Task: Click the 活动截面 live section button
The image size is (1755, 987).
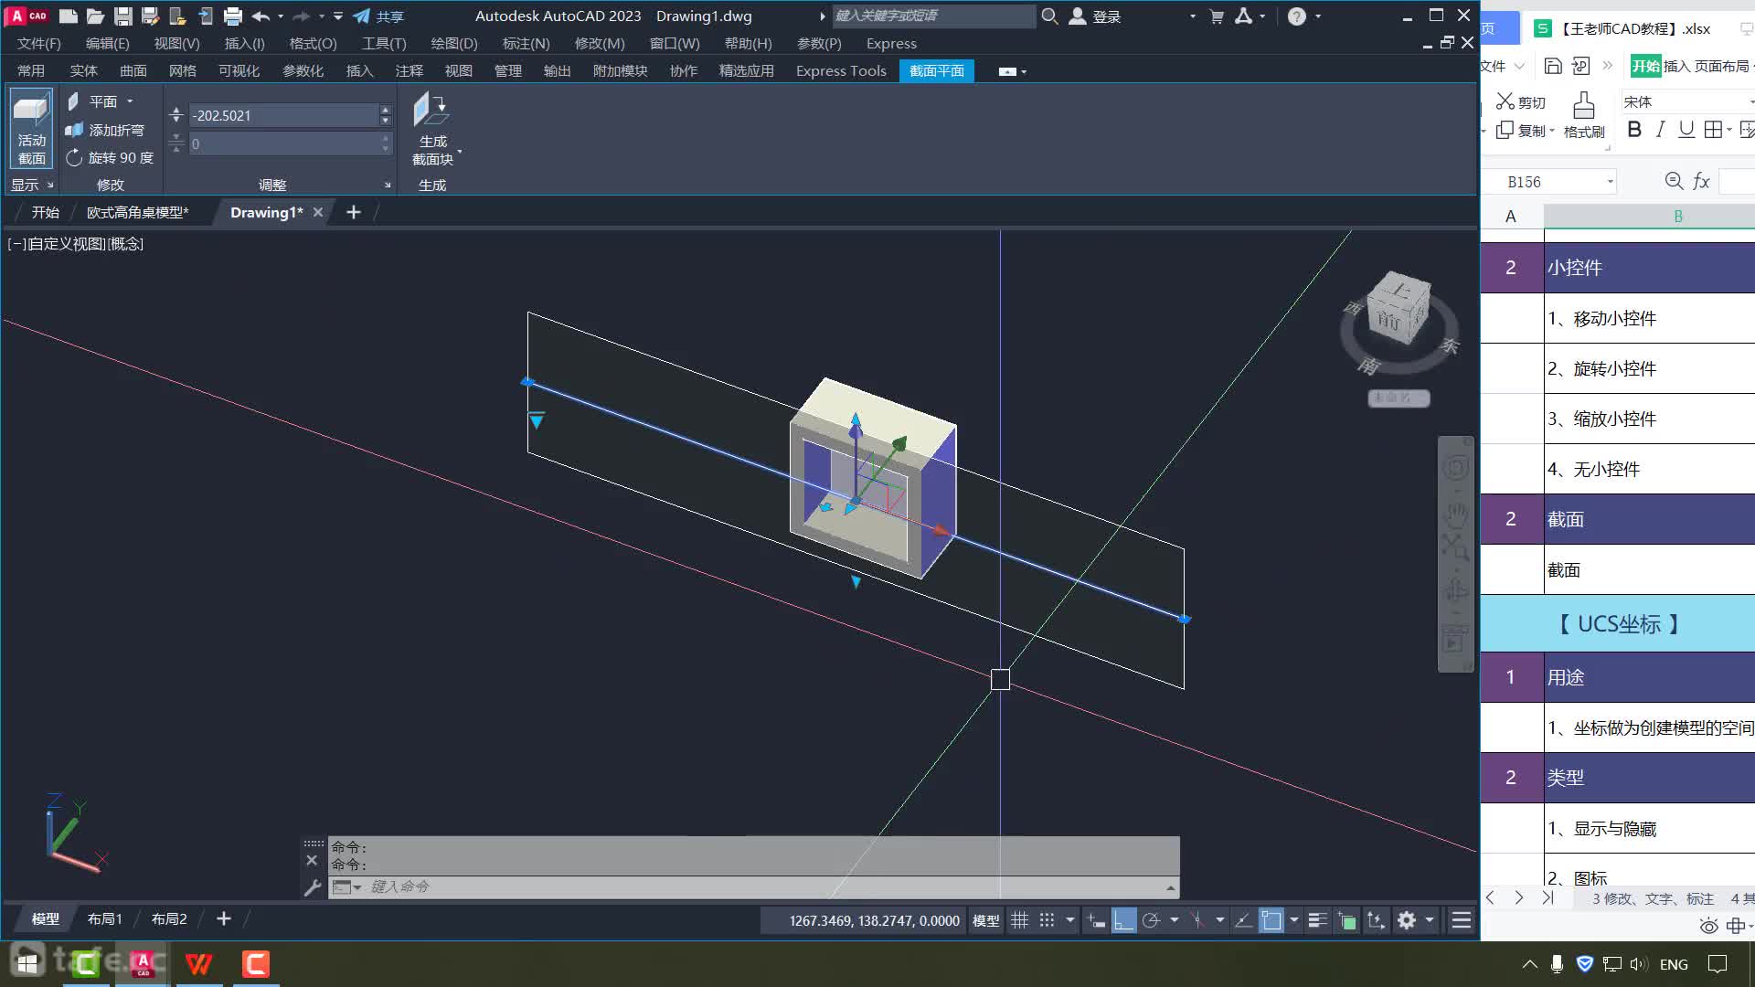Action: (32, 129)
